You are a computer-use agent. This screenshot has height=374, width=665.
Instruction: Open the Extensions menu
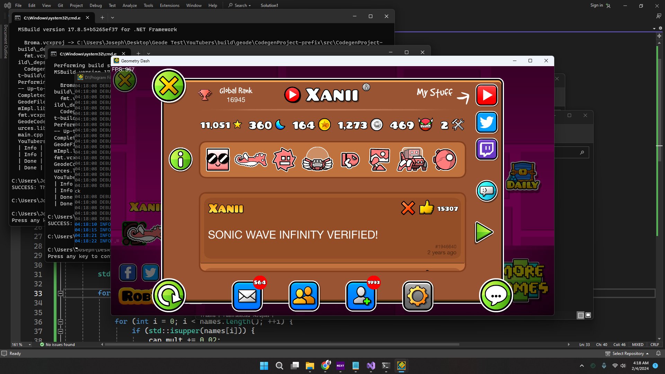[x=169, y=5]
